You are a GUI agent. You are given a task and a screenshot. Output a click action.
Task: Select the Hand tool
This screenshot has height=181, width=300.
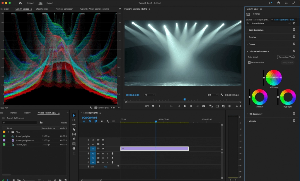pos(74,148)
